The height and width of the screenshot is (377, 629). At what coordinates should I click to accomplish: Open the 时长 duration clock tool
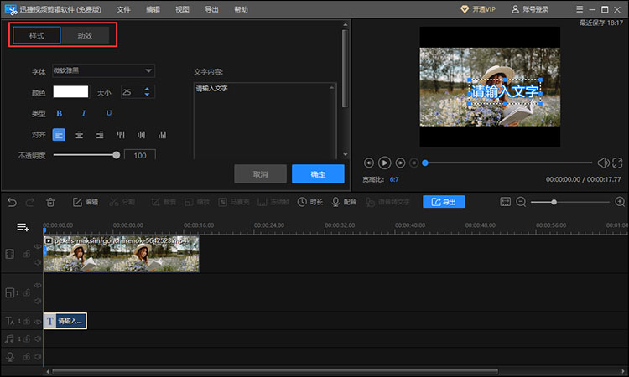point(309,202)
